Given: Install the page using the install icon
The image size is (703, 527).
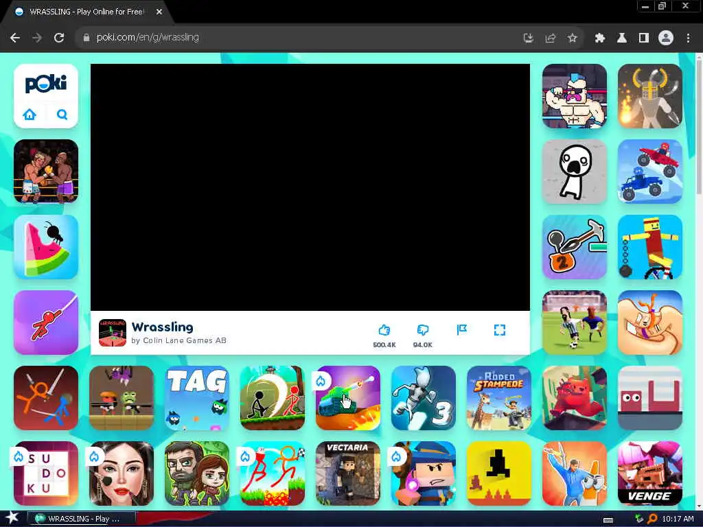Looking at the screenshot, I should (x=529, y=38).
